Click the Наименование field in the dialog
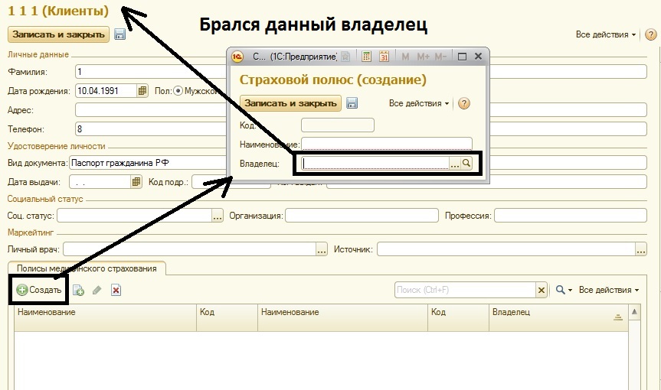This screenshot has height=390, width=661. click(x=387, y=144)
